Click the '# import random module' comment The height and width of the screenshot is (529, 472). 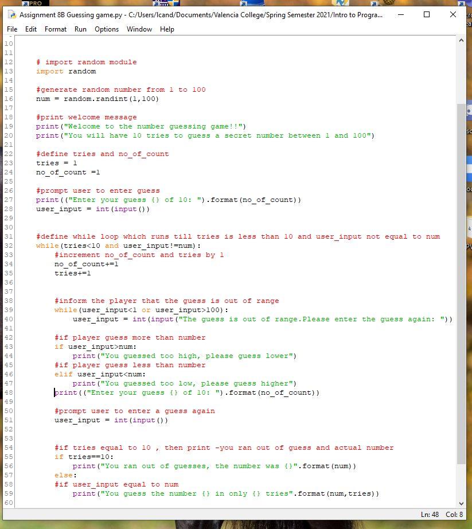tap(86, 62)
